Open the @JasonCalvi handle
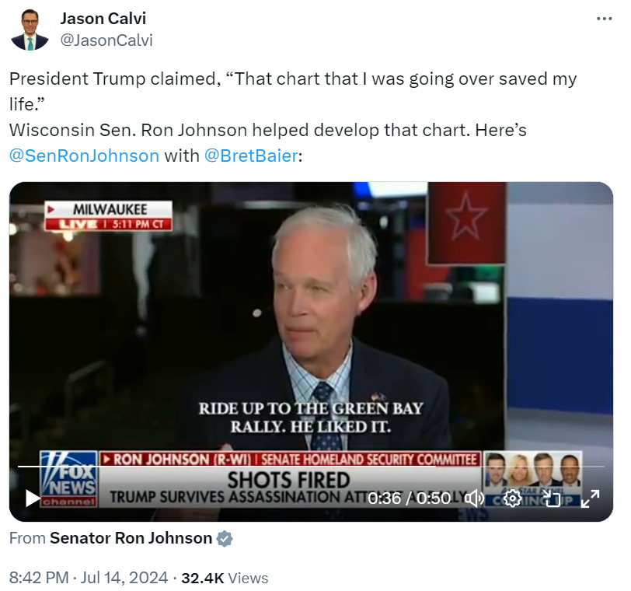 (x=106, y=40)
